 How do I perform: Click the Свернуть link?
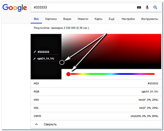50,124
